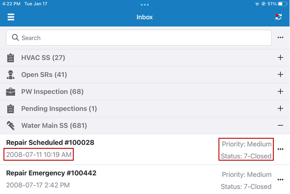Viewport: 290px width, 194px height.
Task: Click the Pending Inspections clipboard icon
Action: click(x=11, y=108)
